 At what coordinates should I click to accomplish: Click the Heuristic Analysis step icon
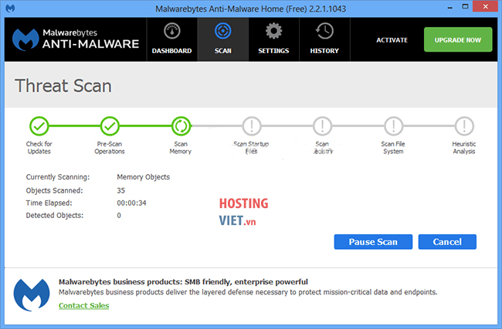(463, 126)
